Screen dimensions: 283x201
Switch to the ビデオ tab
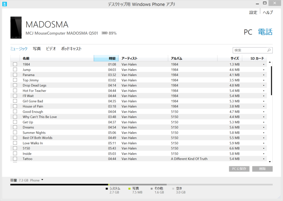pyautogui.click(x=51, y=49)
